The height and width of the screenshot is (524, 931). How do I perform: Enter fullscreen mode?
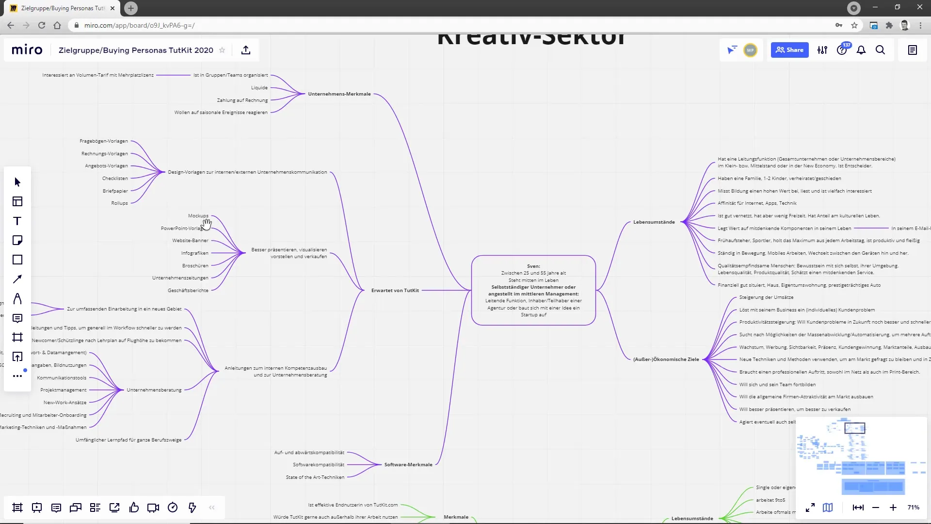(810, 508)
